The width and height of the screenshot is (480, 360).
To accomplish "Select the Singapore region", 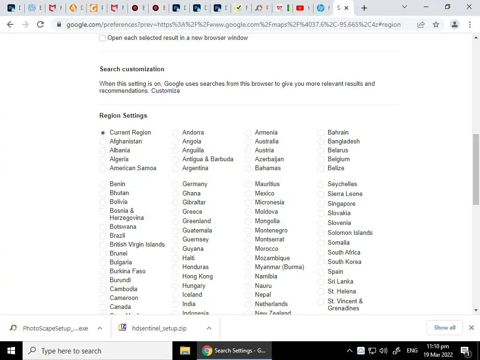I will (321, 204).
